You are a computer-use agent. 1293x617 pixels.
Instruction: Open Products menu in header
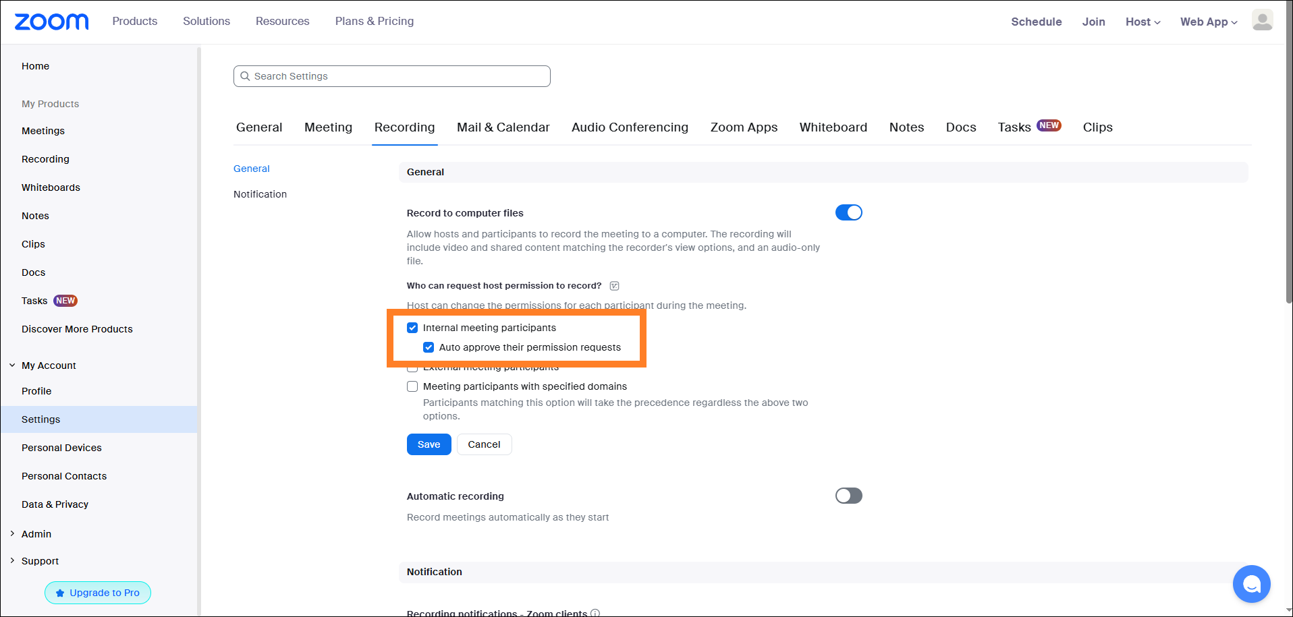[135, 21]
